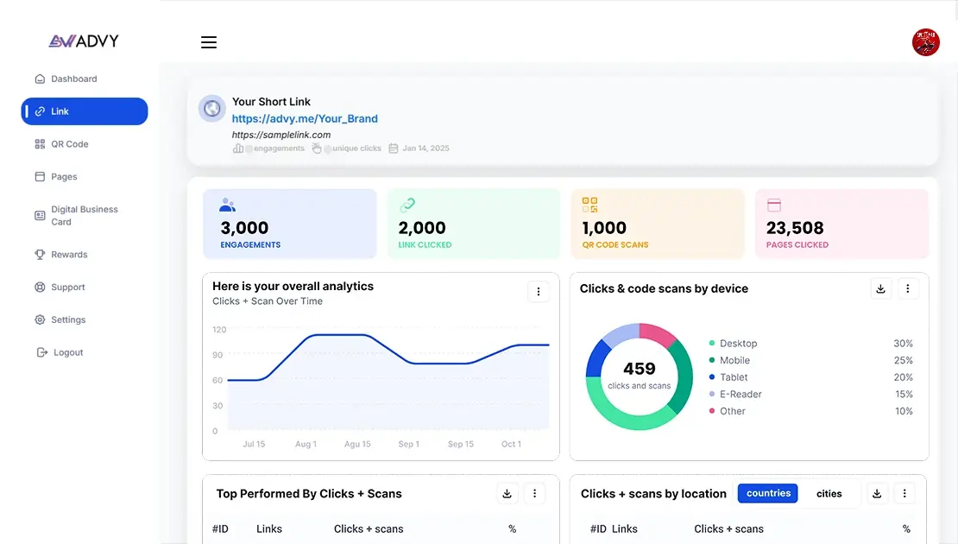The height and width of the screenshot is (544, 958).
Task: Click the ADVY logo
Action: coord(84,41)
